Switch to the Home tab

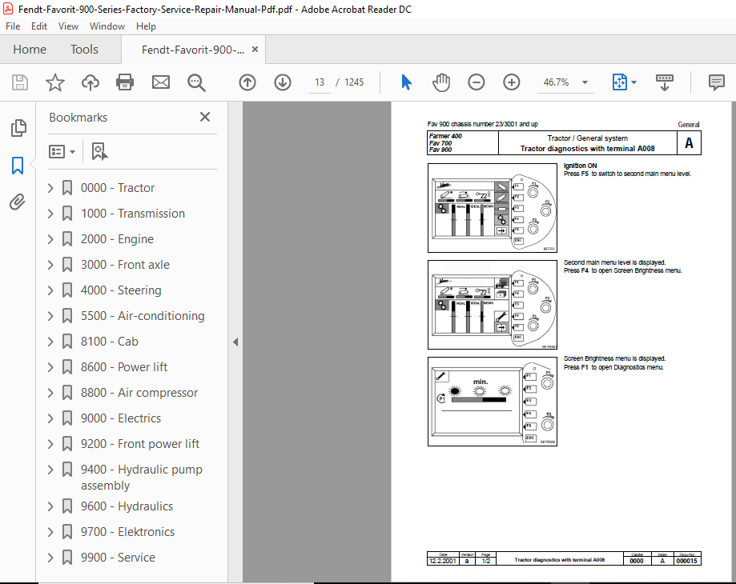[30, 50]
